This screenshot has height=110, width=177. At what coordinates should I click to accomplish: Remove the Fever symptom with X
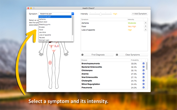coord(146,26)
